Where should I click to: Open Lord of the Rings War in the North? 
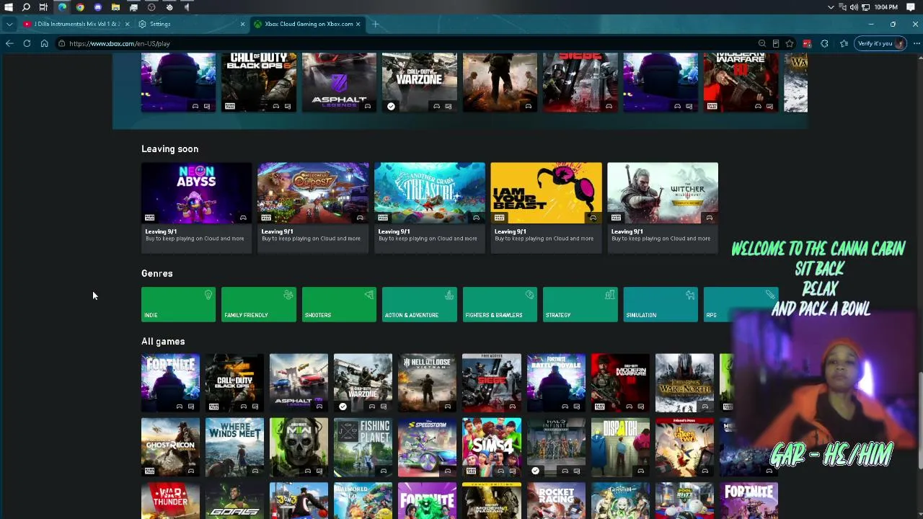684,383
